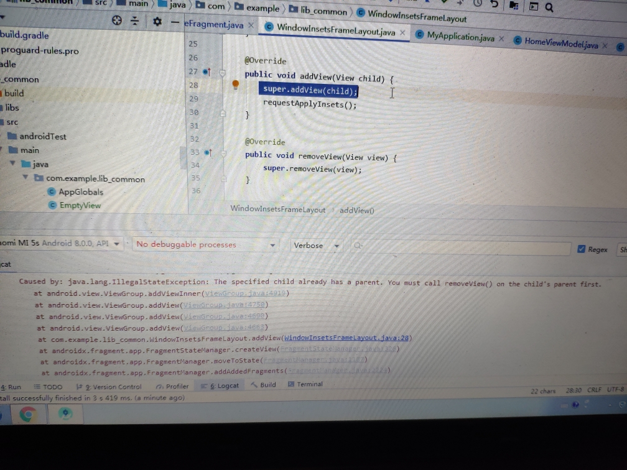Screen dimensions: 627x470
Task: Hide project panel with minus icon
Action: click(x=174, y=22)
